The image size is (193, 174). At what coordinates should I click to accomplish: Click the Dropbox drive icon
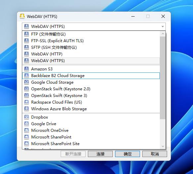(x=27, y=117)
